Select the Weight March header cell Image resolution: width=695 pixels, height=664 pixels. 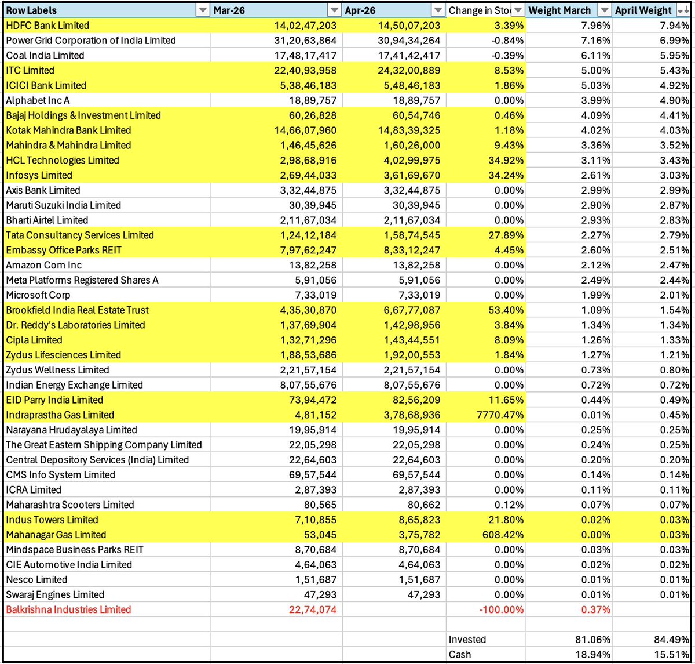pyautogui.click(x=570, y=10)
